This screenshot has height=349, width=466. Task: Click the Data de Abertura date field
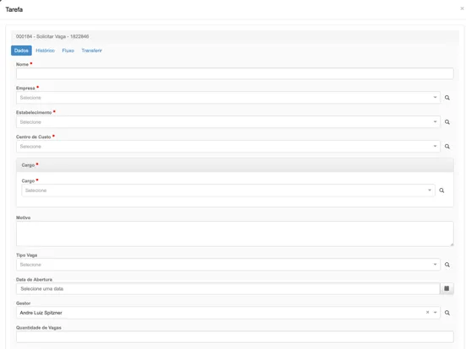point(228,289)
